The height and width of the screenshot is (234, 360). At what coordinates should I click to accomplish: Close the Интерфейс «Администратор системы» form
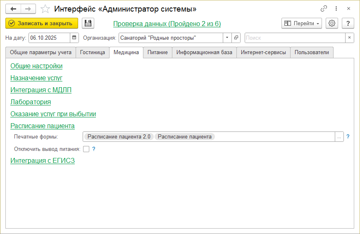pos(348,9)
